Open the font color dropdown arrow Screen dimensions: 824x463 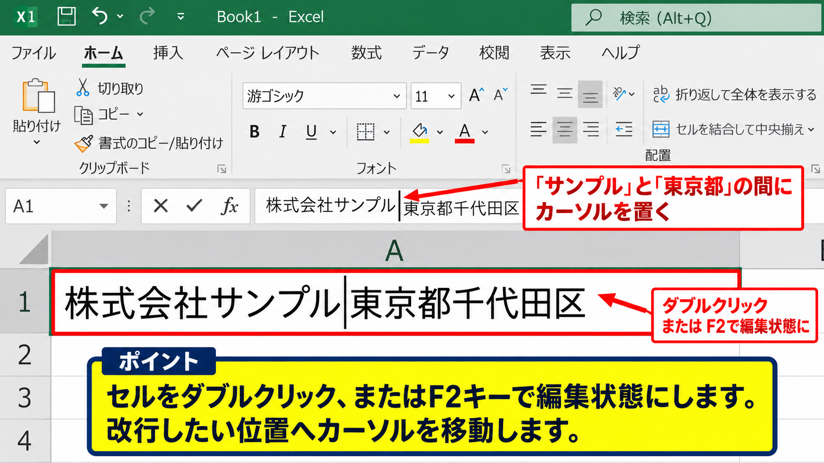click(x=485, y=132)
